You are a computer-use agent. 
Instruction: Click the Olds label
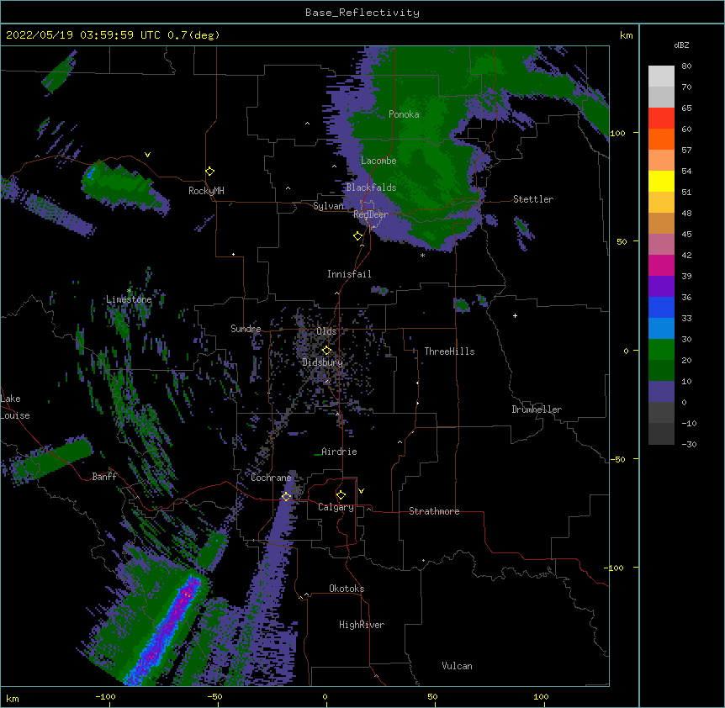(x=326, y=331)
